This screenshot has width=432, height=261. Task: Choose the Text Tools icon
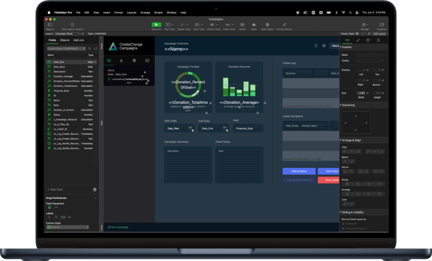pyautogui.click(x=167, y=25)
